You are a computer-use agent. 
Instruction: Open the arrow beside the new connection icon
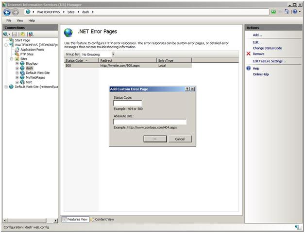9,34
